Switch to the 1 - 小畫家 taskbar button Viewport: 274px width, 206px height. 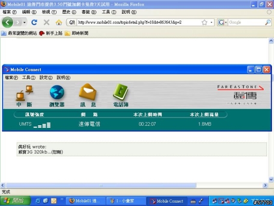pyautogui.click(x=126, y=201)
